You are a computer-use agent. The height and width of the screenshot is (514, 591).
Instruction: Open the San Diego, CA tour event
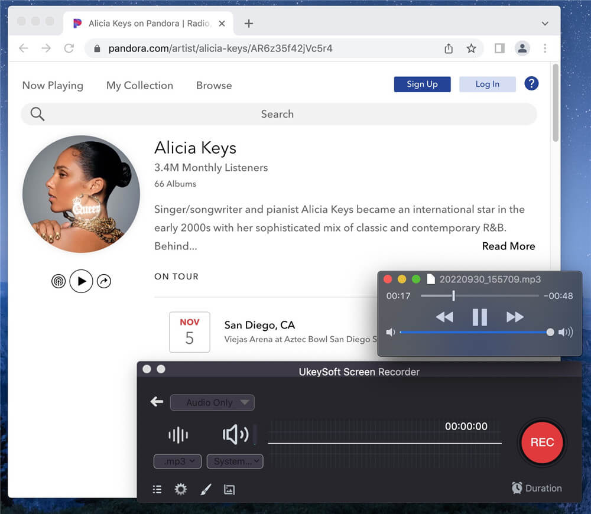[x=259, y=325]
